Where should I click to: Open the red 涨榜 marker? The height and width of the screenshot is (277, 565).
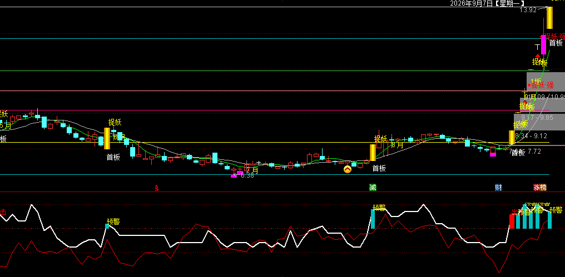[540, 187]
